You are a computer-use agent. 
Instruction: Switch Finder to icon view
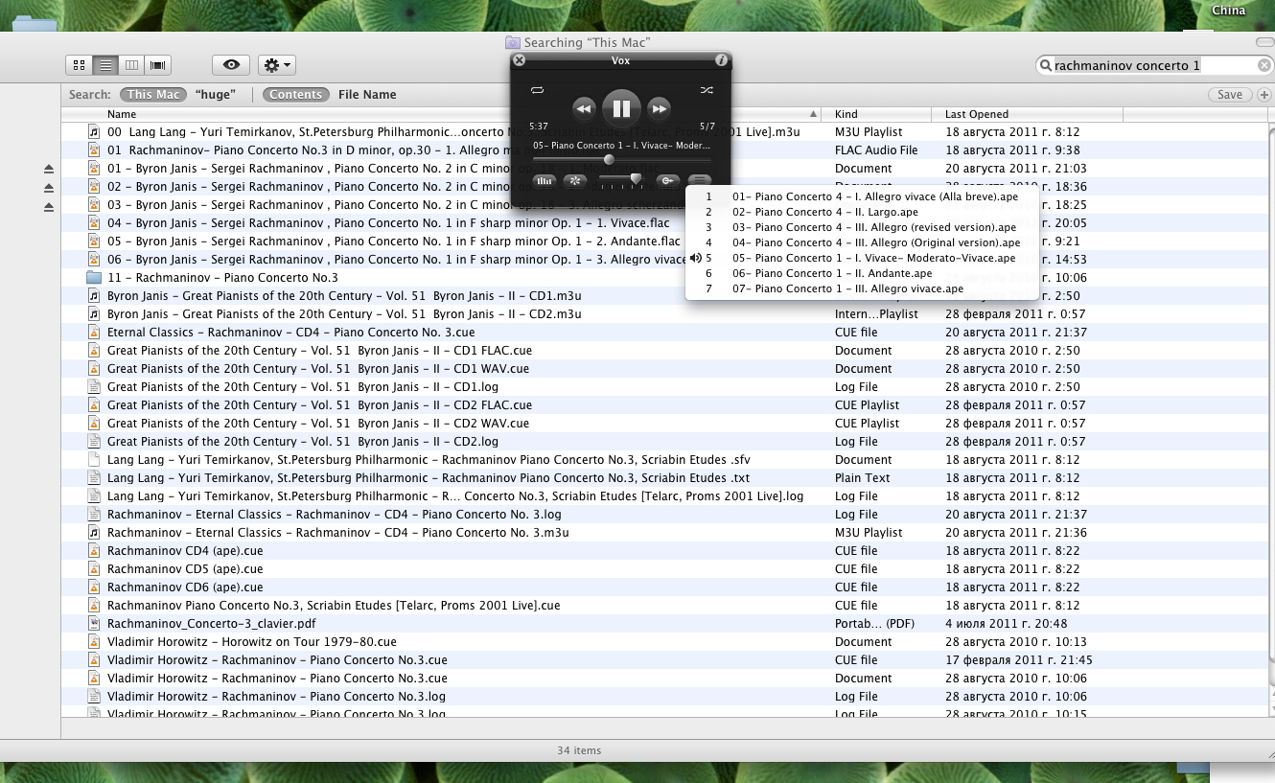coord(80,65)
